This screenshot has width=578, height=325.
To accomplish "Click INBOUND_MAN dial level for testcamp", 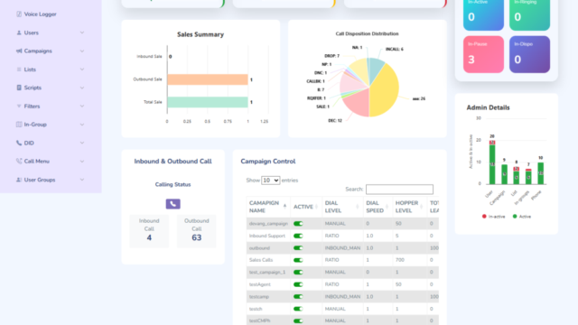I will tap(342, 297).
